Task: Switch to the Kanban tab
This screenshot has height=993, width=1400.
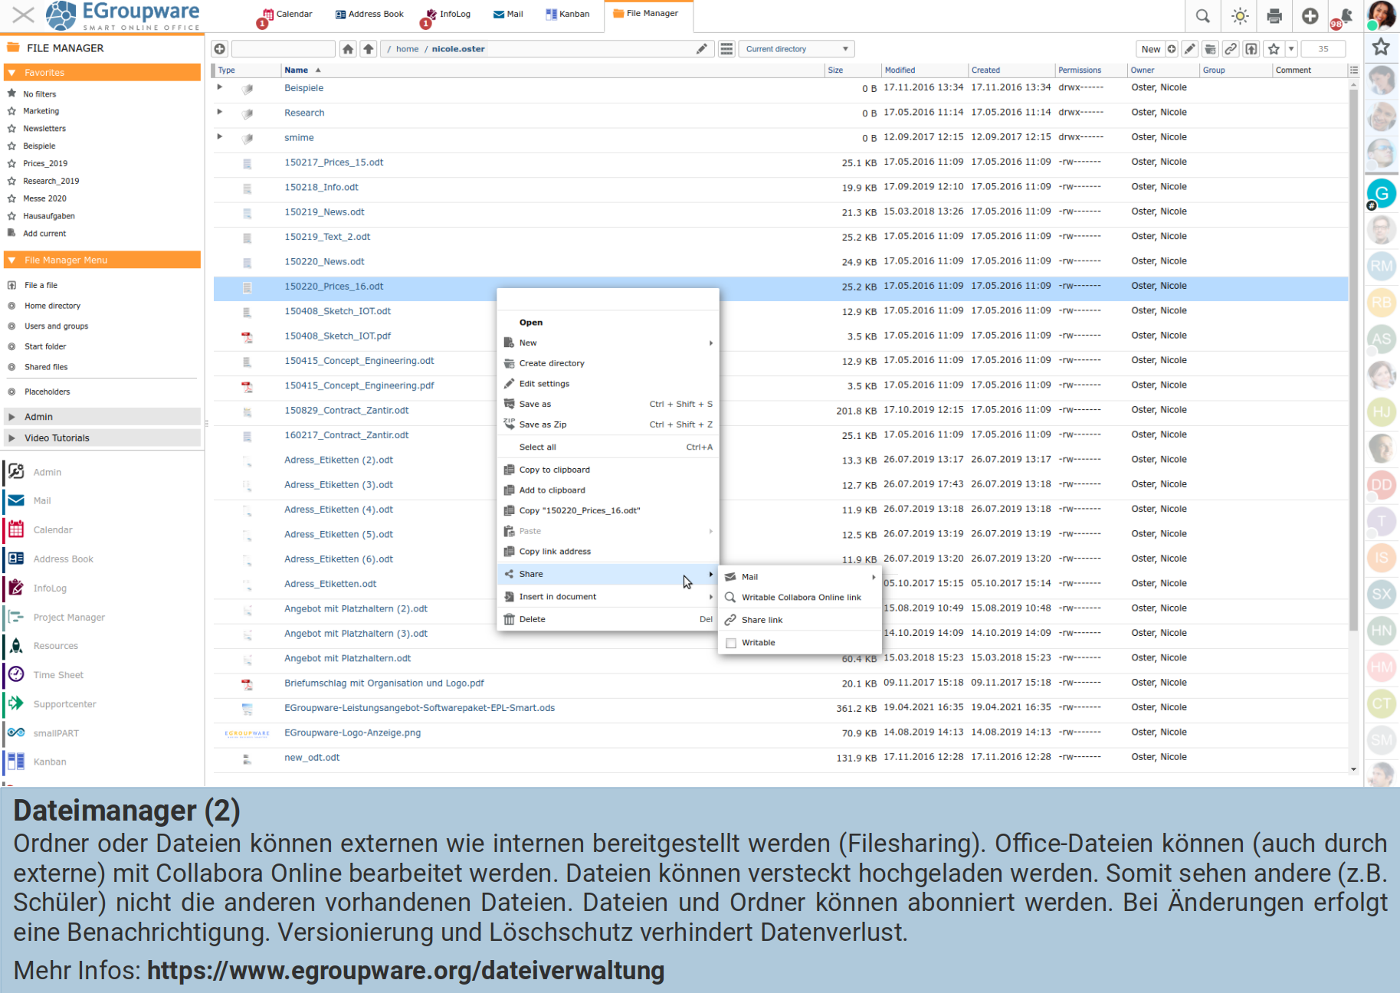Action: [568, 14]
